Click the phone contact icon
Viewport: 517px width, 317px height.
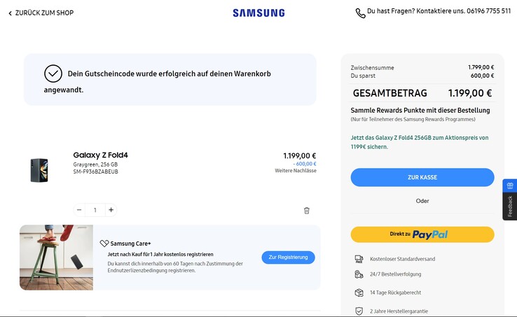click(x=360, y=13)
